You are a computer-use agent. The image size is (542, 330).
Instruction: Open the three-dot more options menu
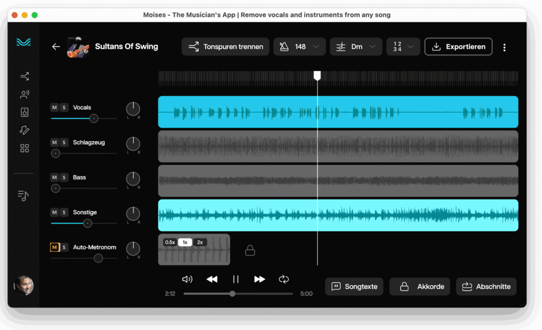tap(504, 47)
